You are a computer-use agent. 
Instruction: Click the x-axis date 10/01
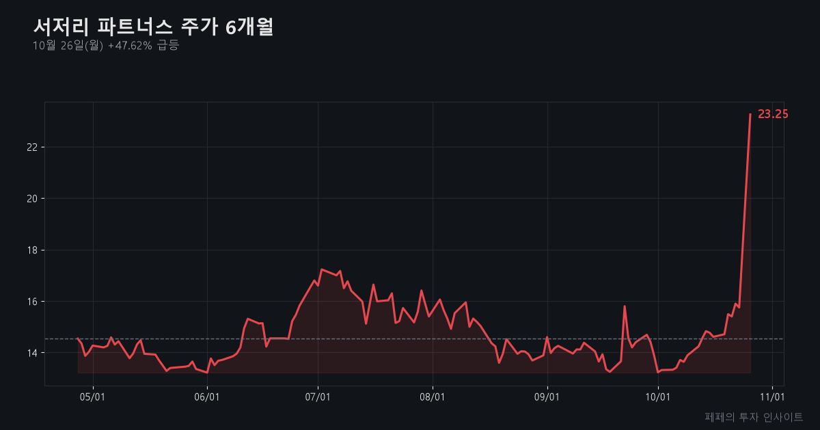[x=657, y=397]
